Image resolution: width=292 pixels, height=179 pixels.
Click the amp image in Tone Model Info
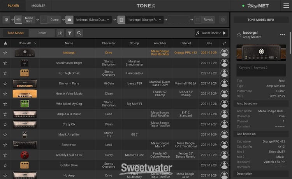pos(261,53)
